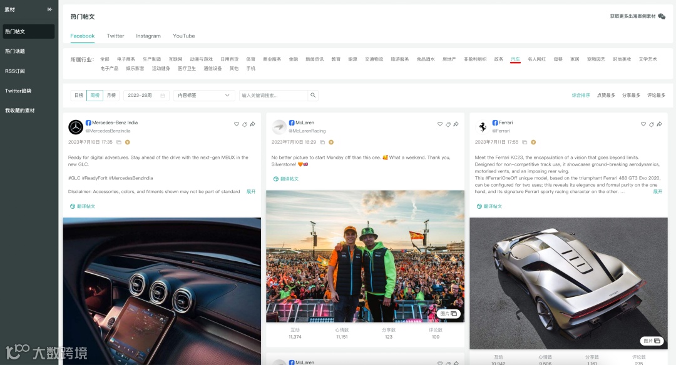Open the 内容标签 dropdown

pyautogui.click(x=204, y=95)
